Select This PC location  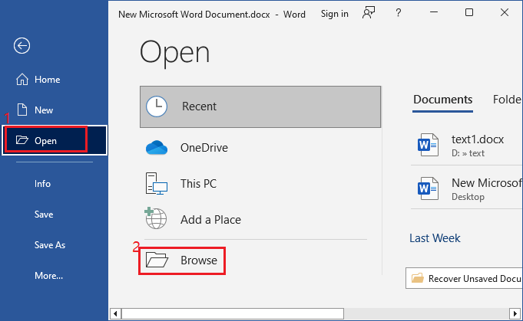click(x=260, y=184)
